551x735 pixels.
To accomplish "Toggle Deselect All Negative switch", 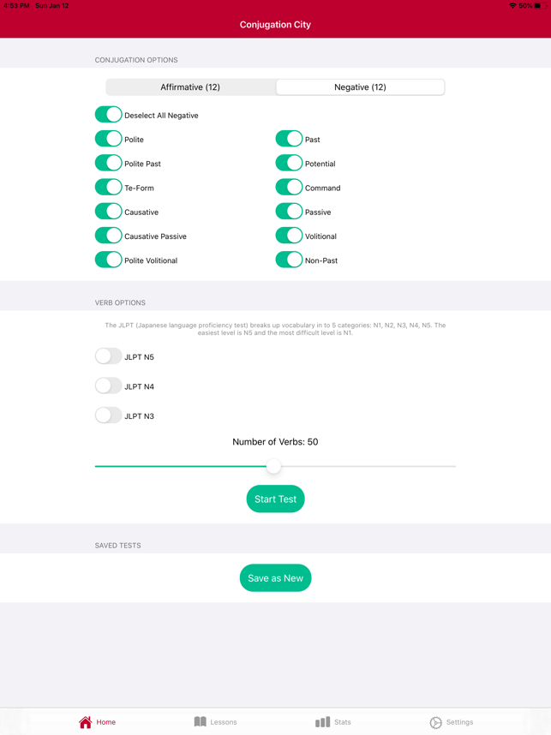I will pos(109,115).
